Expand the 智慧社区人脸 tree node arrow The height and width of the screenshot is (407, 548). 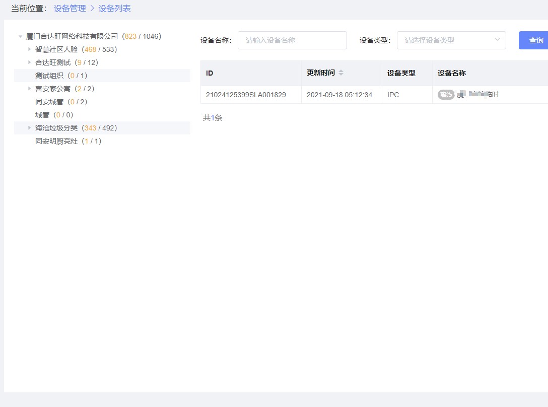[29, 49]
